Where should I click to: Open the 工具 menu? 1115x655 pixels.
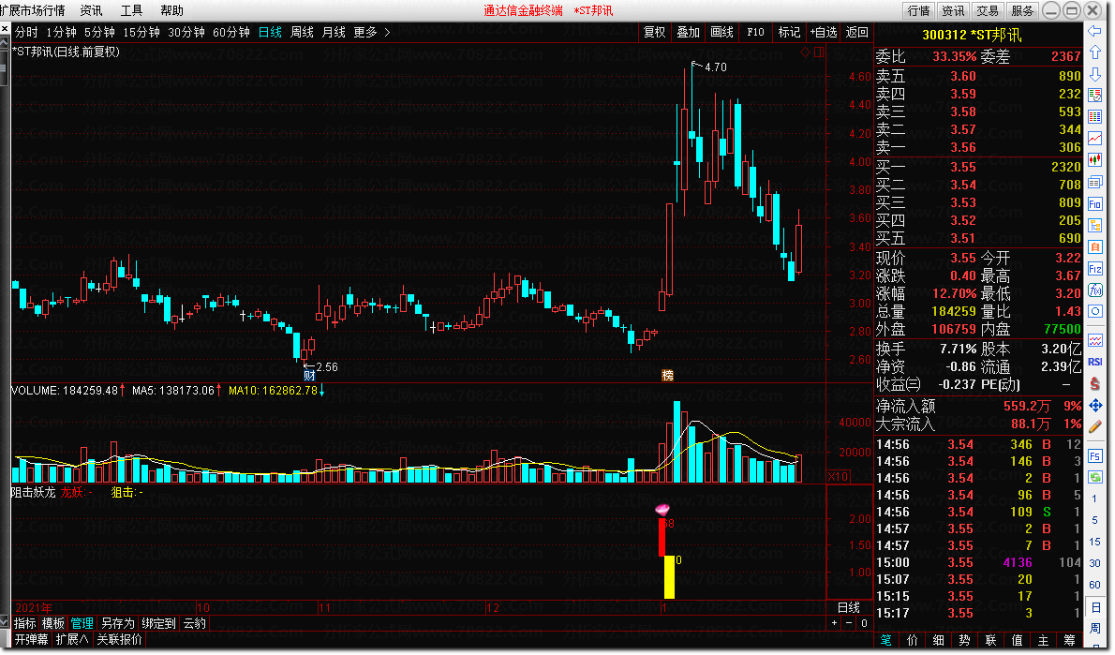[131, 10]
